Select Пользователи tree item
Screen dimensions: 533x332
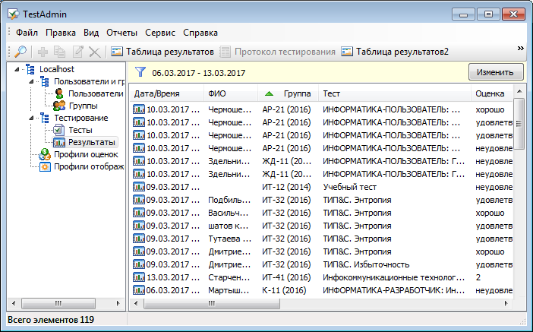96,93
